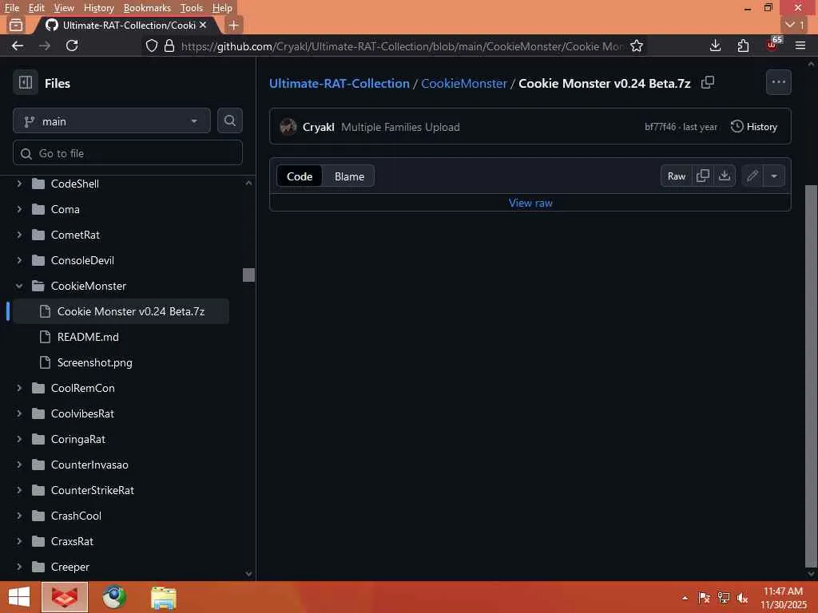Open the History menu in menu bar

click(98, 8)
